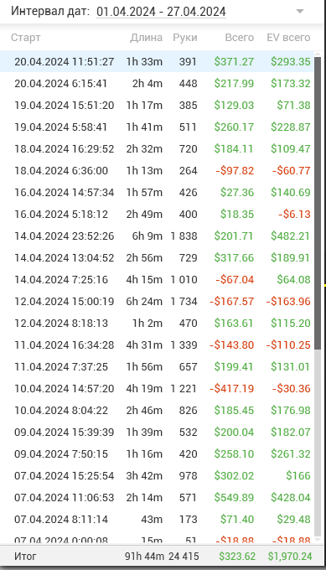Sort sessions by Старт column header
The height and width of the screenshot is (570, 326).
pyautogui.click(x=26, y=38)
